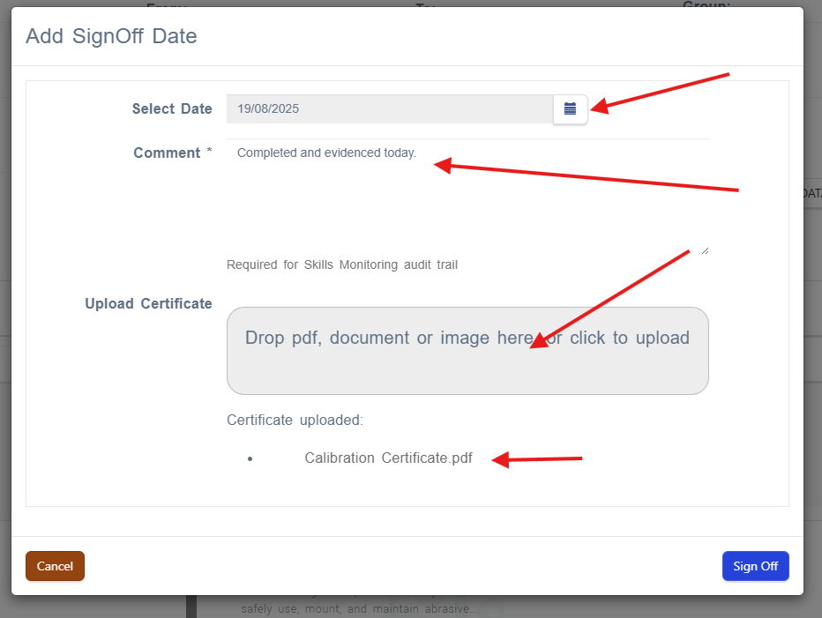
Task: Click the 'Upload Certificate' field label
Action: coord(148,303)
